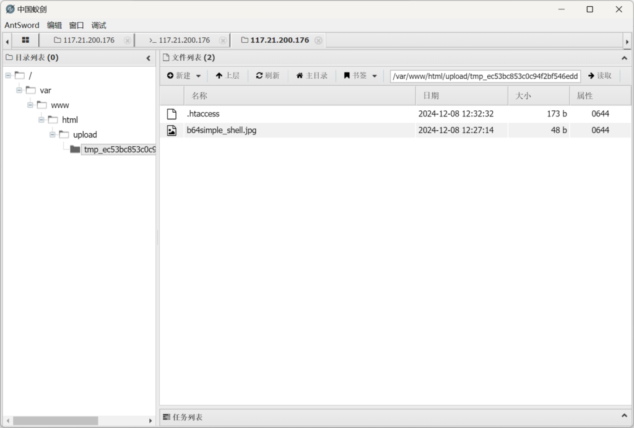Close the first 117.21.200.176 tab
This screenshot has width=634, height=428.
coord(128,40)
